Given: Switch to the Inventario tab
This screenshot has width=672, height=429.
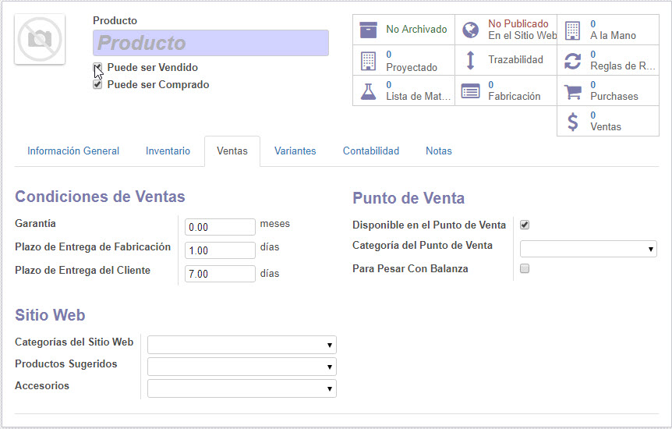Looking at the screenshot, I should click(168, 151).
